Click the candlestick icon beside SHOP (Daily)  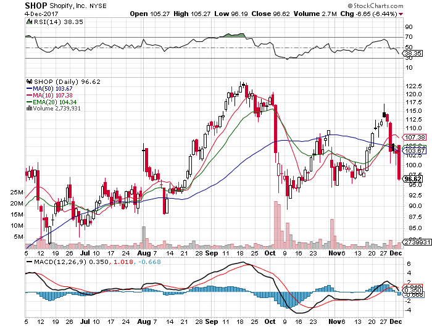(x=29, y=81)
